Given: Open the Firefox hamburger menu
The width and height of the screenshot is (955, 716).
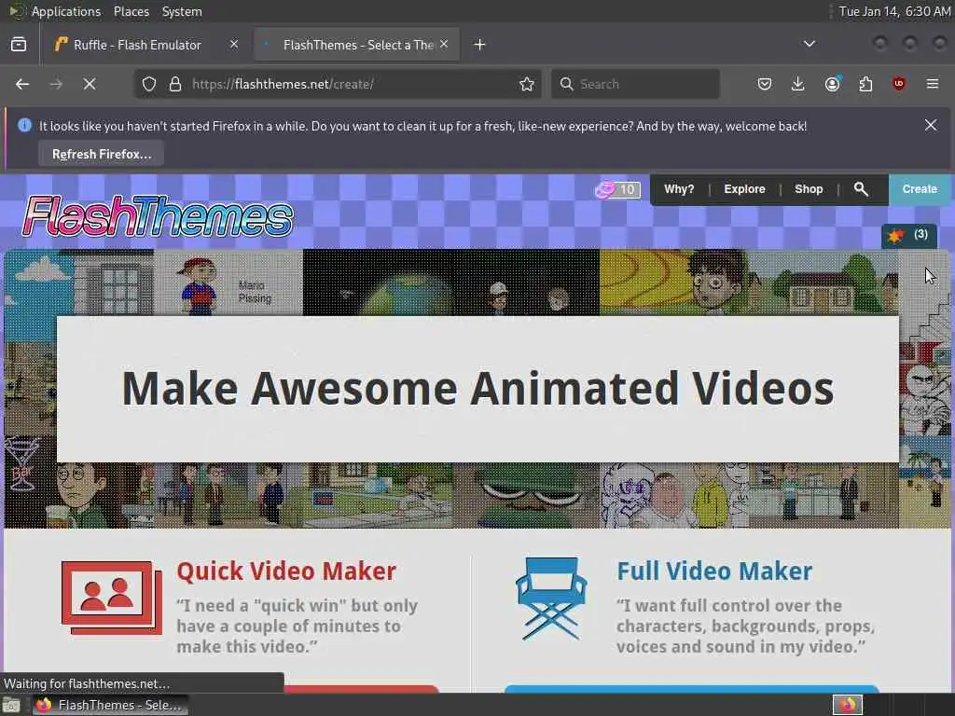Looking at the screenshot, I should [x=933, y=84].
